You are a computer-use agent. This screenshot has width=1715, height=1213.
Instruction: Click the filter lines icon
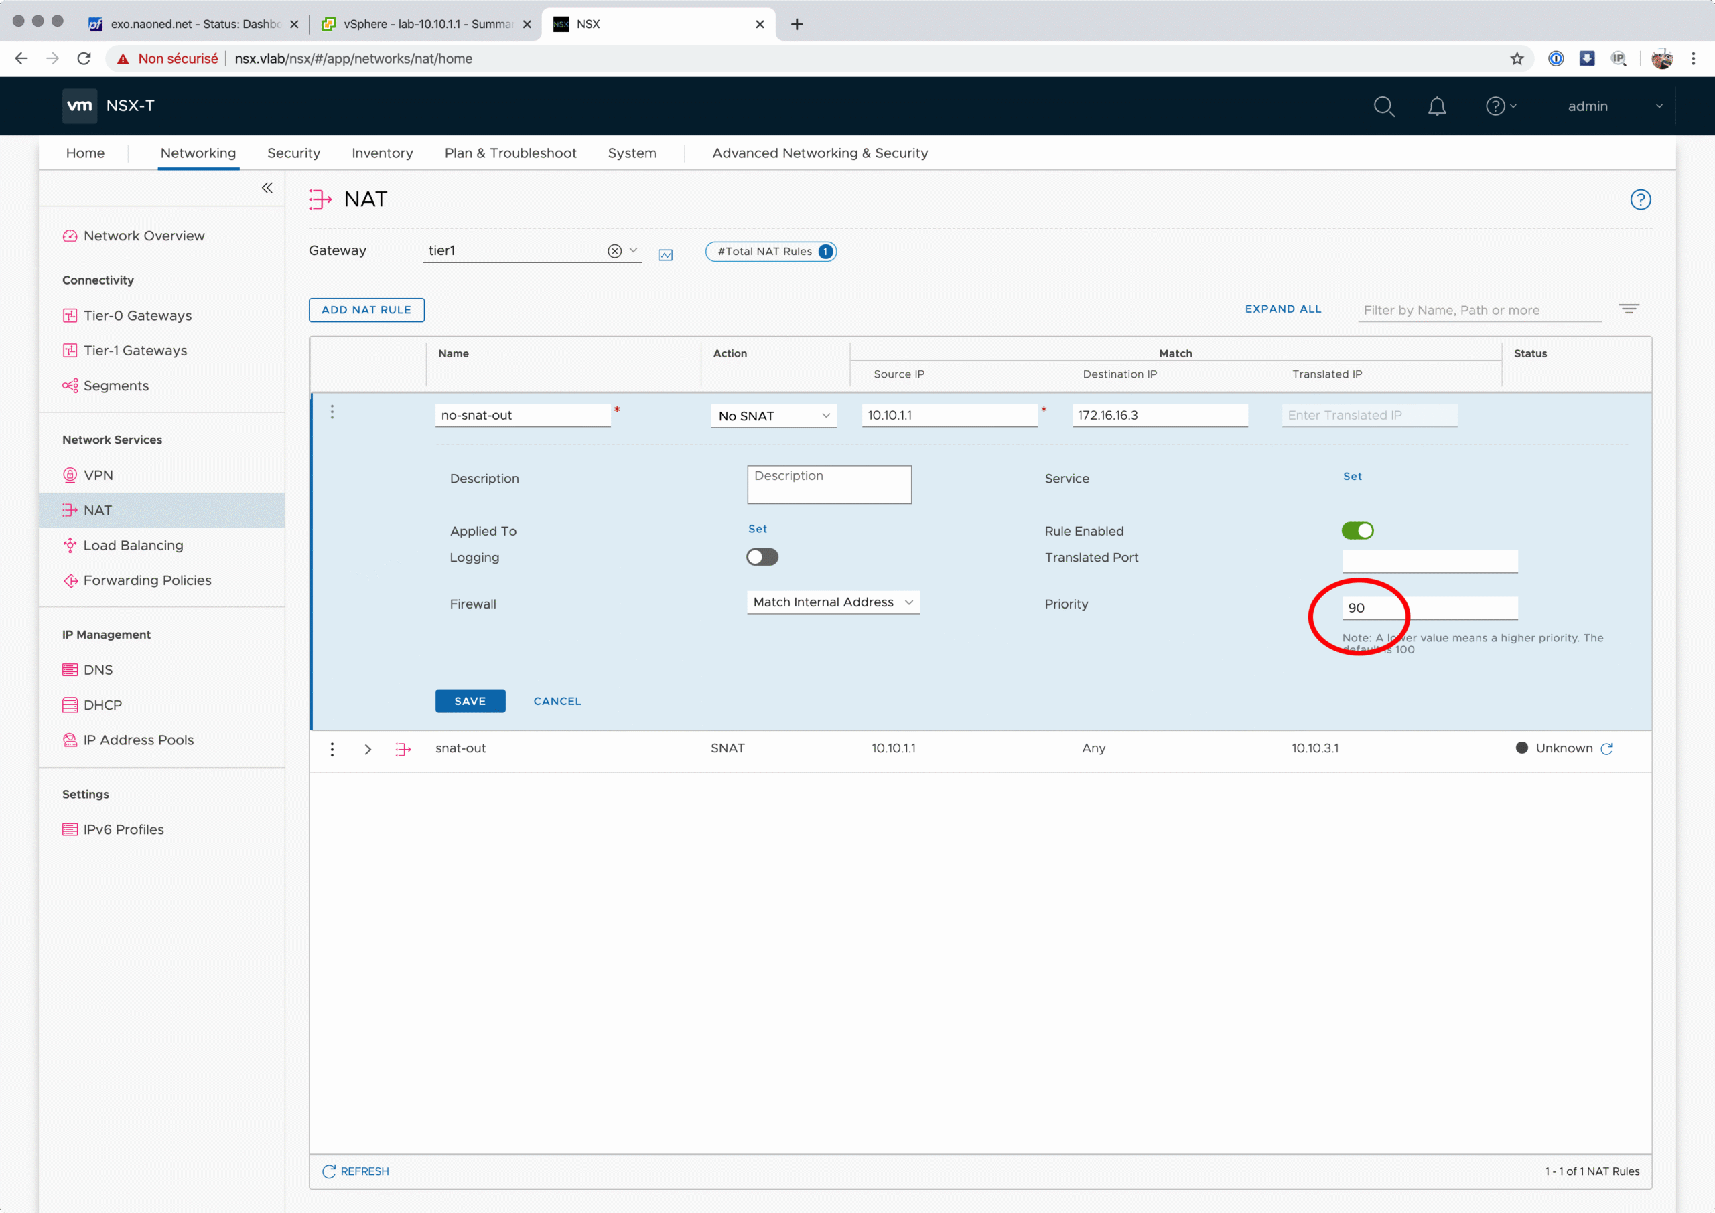[x=1629, y=309]
